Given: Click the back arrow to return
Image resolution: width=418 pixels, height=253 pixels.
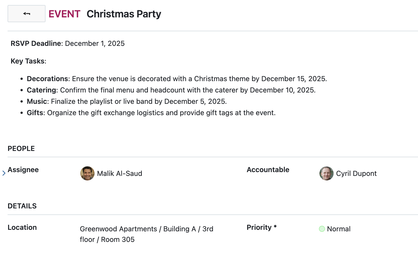Looking at the screenshot, I should point(26,14).
